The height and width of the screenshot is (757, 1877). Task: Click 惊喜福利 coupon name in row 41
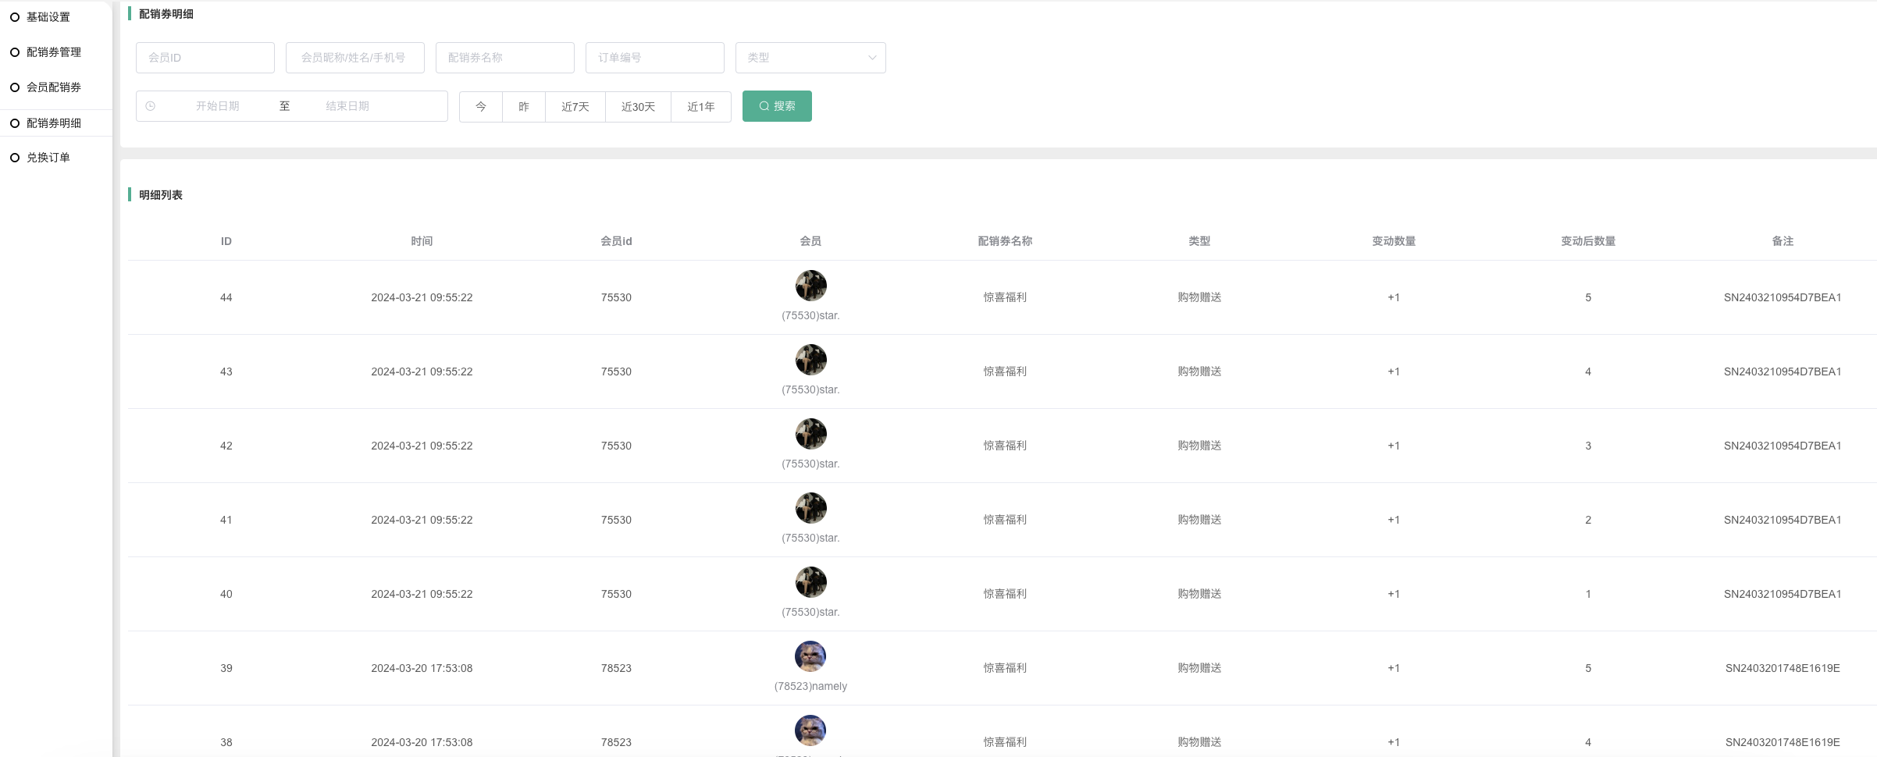pos(1005,520)
